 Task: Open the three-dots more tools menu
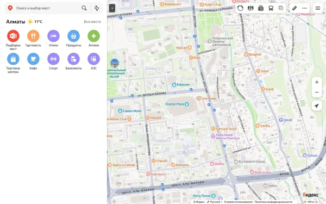pyautogui.click(x=305, y=8)
